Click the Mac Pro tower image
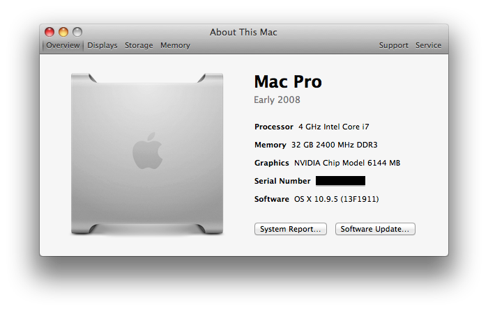Image resolution: width=488 pixels, height=311 pixels. tap(147, 154)
